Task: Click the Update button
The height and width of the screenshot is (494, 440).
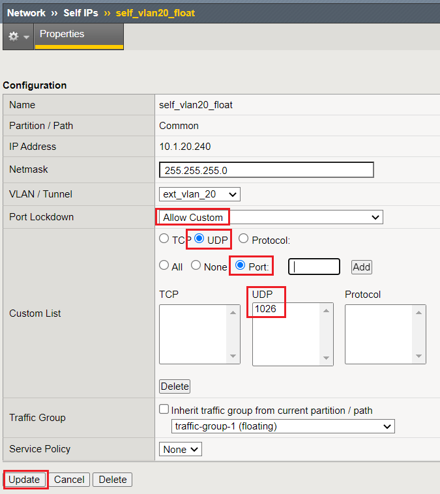Action: point(24,480)
